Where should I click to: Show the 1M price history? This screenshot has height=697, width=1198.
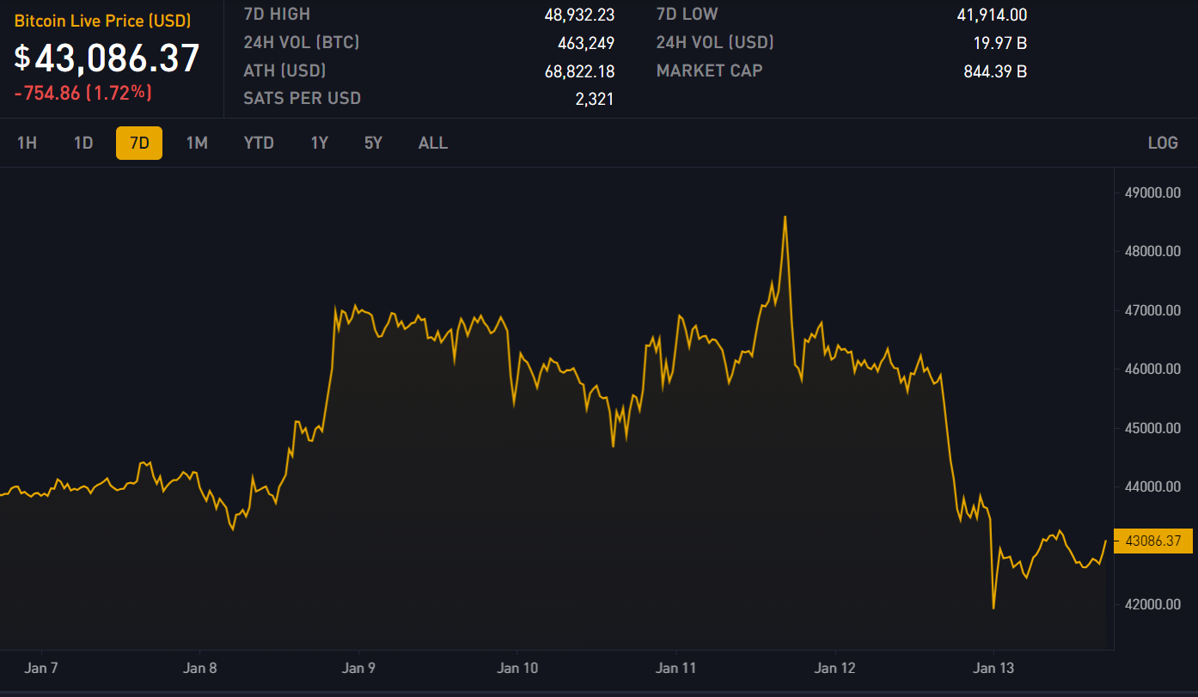click(x=197, y=143)
